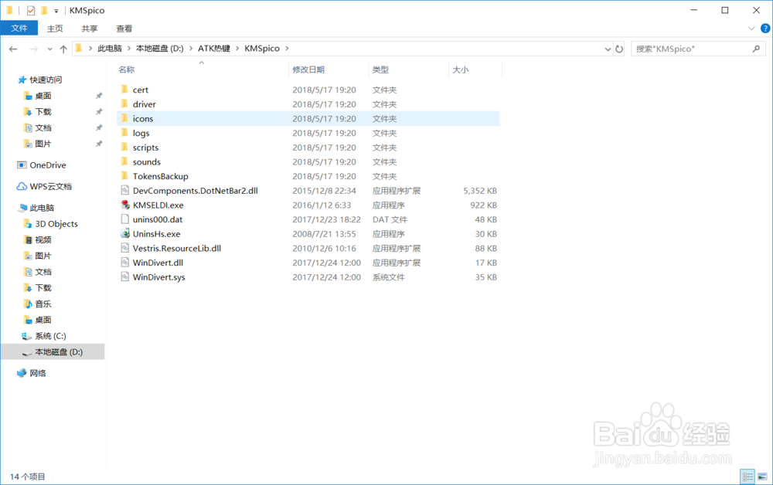Select the logs folder icon

click(124, 133)
